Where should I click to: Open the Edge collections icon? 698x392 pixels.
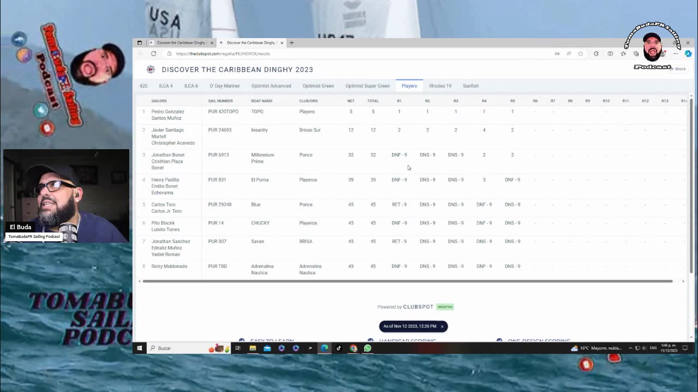tap(636, 53)
